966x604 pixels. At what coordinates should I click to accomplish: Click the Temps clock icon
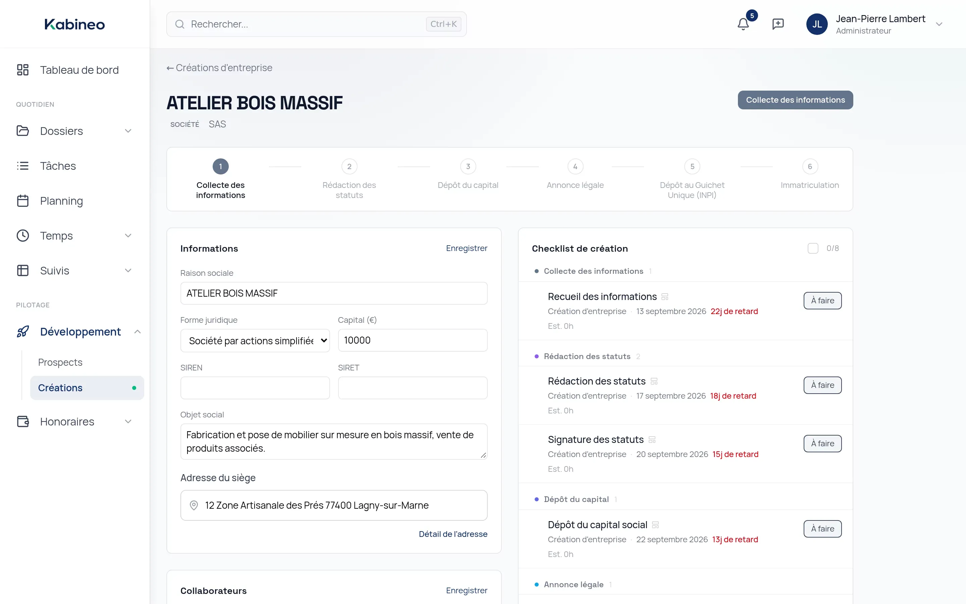(x=23, y=236)
